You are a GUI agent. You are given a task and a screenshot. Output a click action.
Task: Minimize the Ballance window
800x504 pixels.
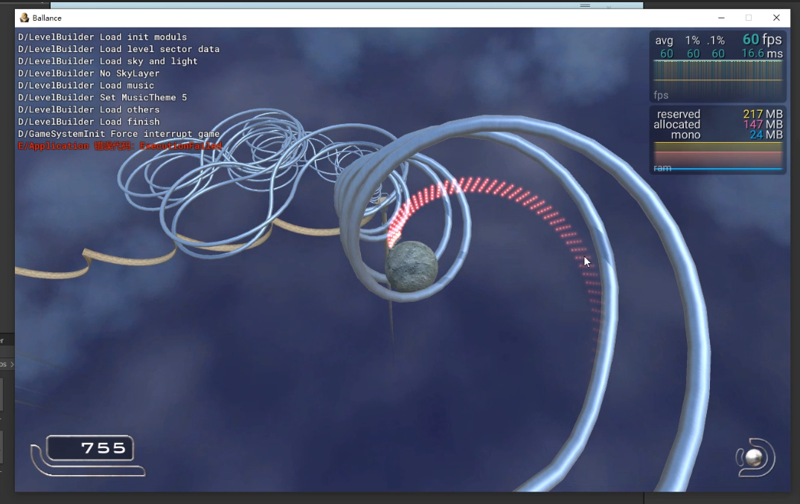(x=721, y=18)
